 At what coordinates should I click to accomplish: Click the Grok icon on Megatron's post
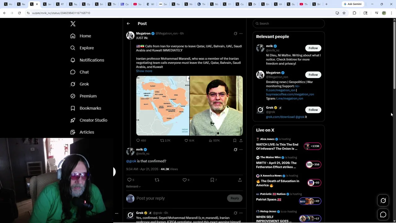(235, 33)
